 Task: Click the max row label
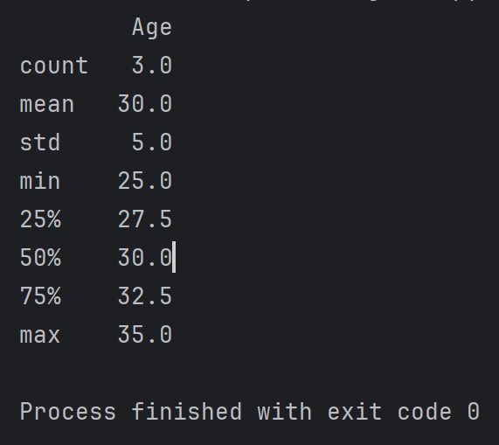40,335
